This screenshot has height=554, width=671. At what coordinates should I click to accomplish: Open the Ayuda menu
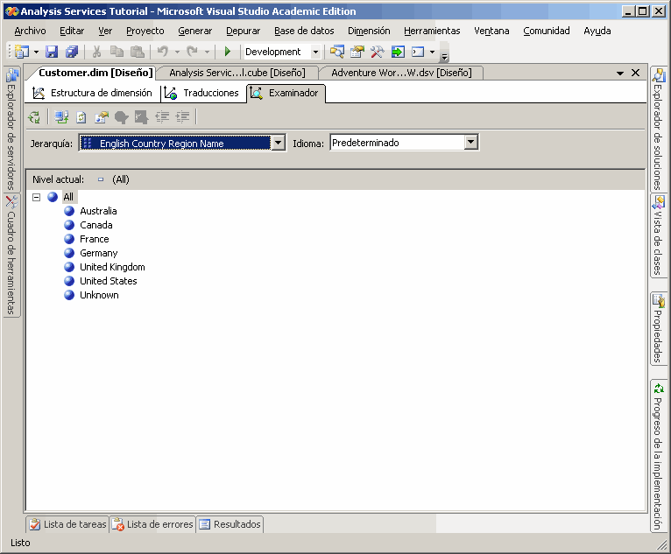point(597,31)
